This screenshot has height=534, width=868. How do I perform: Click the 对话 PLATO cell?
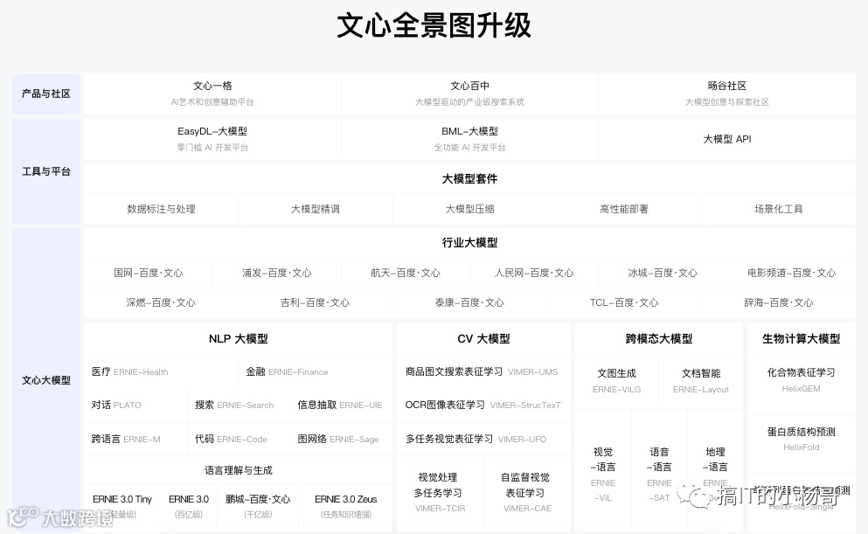click(135, 405)
